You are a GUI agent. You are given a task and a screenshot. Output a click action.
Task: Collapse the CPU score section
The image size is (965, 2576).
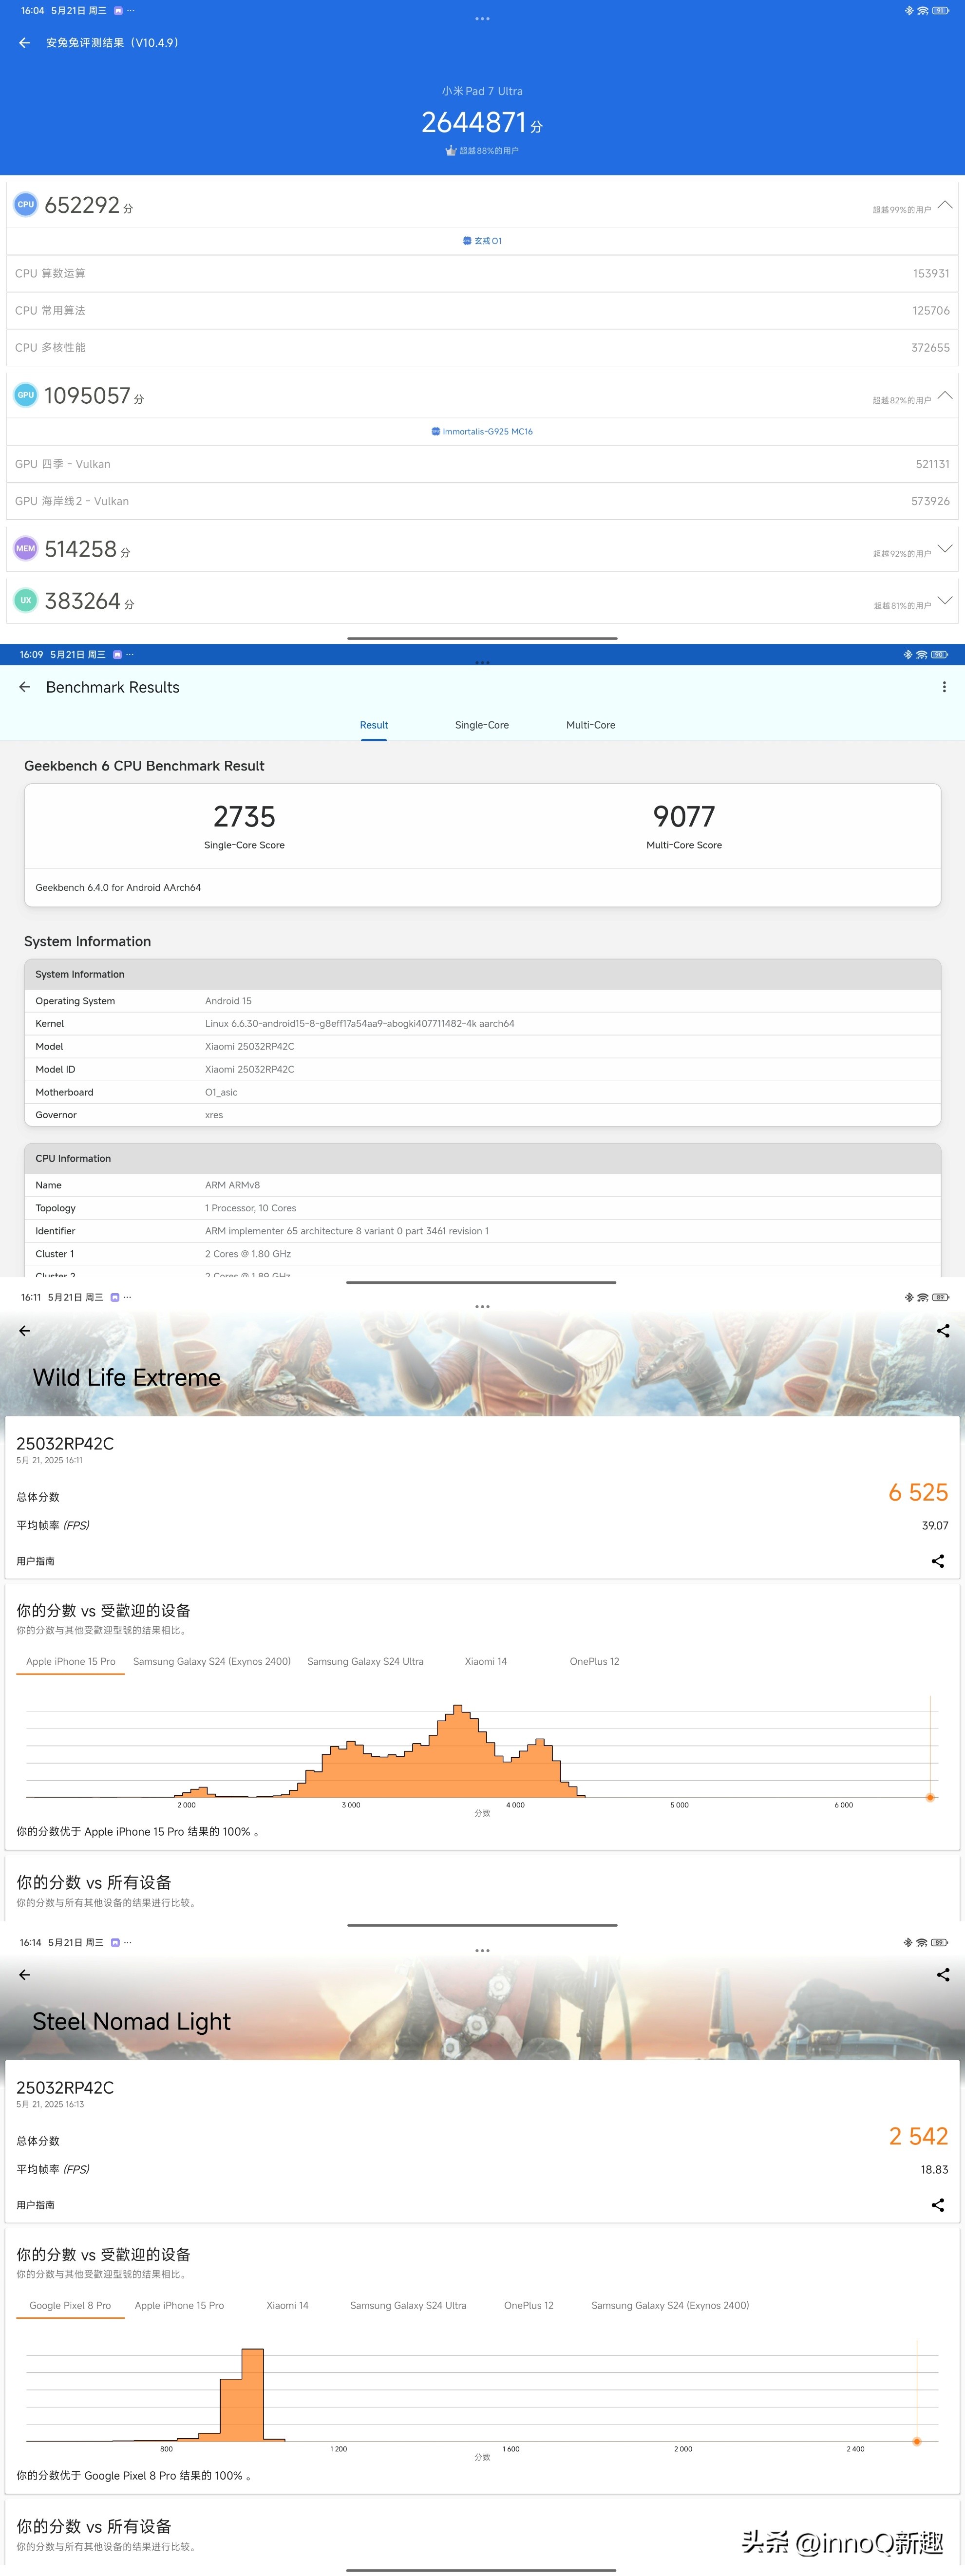[x=944, y=205]
